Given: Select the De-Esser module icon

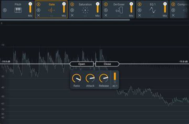Looking at the screenshot, I should [119, 10].
